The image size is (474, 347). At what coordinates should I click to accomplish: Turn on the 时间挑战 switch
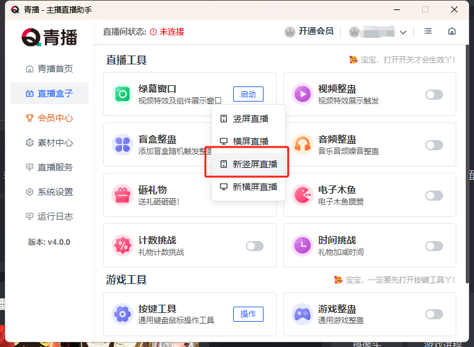pyautogui.click(x=434, y=246)
